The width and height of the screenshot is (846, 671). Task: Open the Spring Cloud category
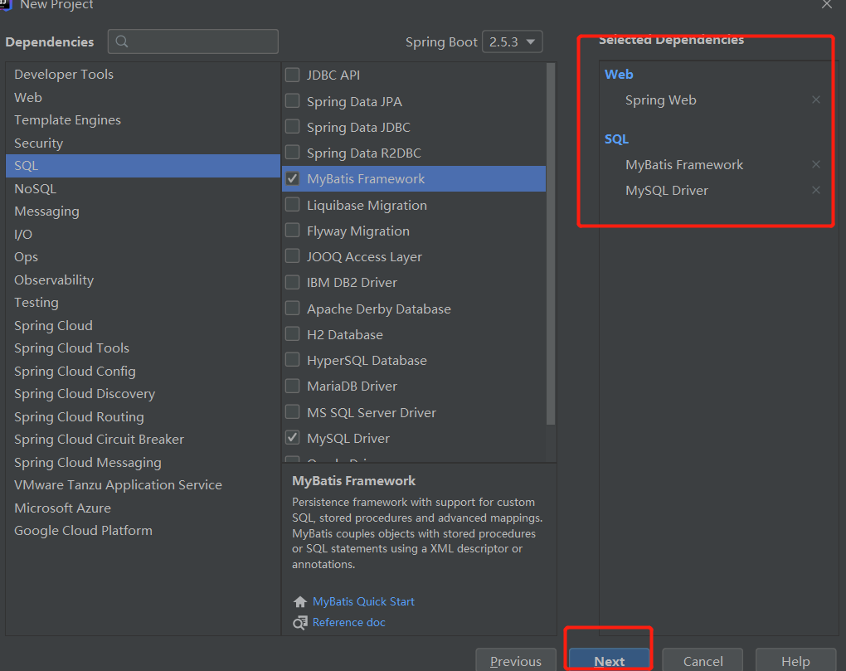[x=143, y=325]
